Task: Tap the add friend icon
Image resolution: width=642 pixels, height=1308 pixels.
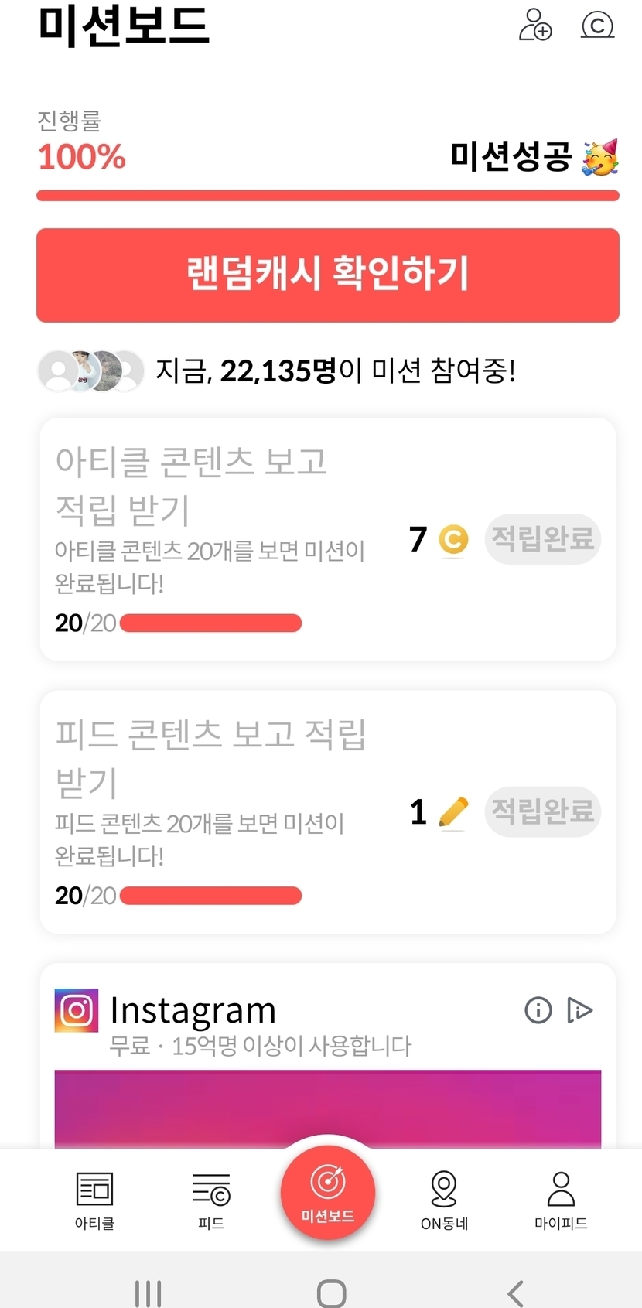Action: point(534,25)
